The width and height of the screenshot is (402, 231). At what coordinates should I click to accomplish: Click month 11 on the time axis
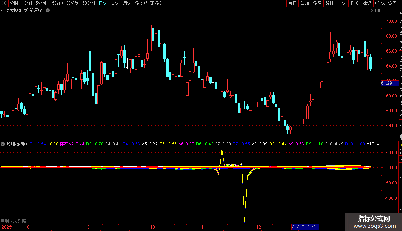[x=201, y=227]
